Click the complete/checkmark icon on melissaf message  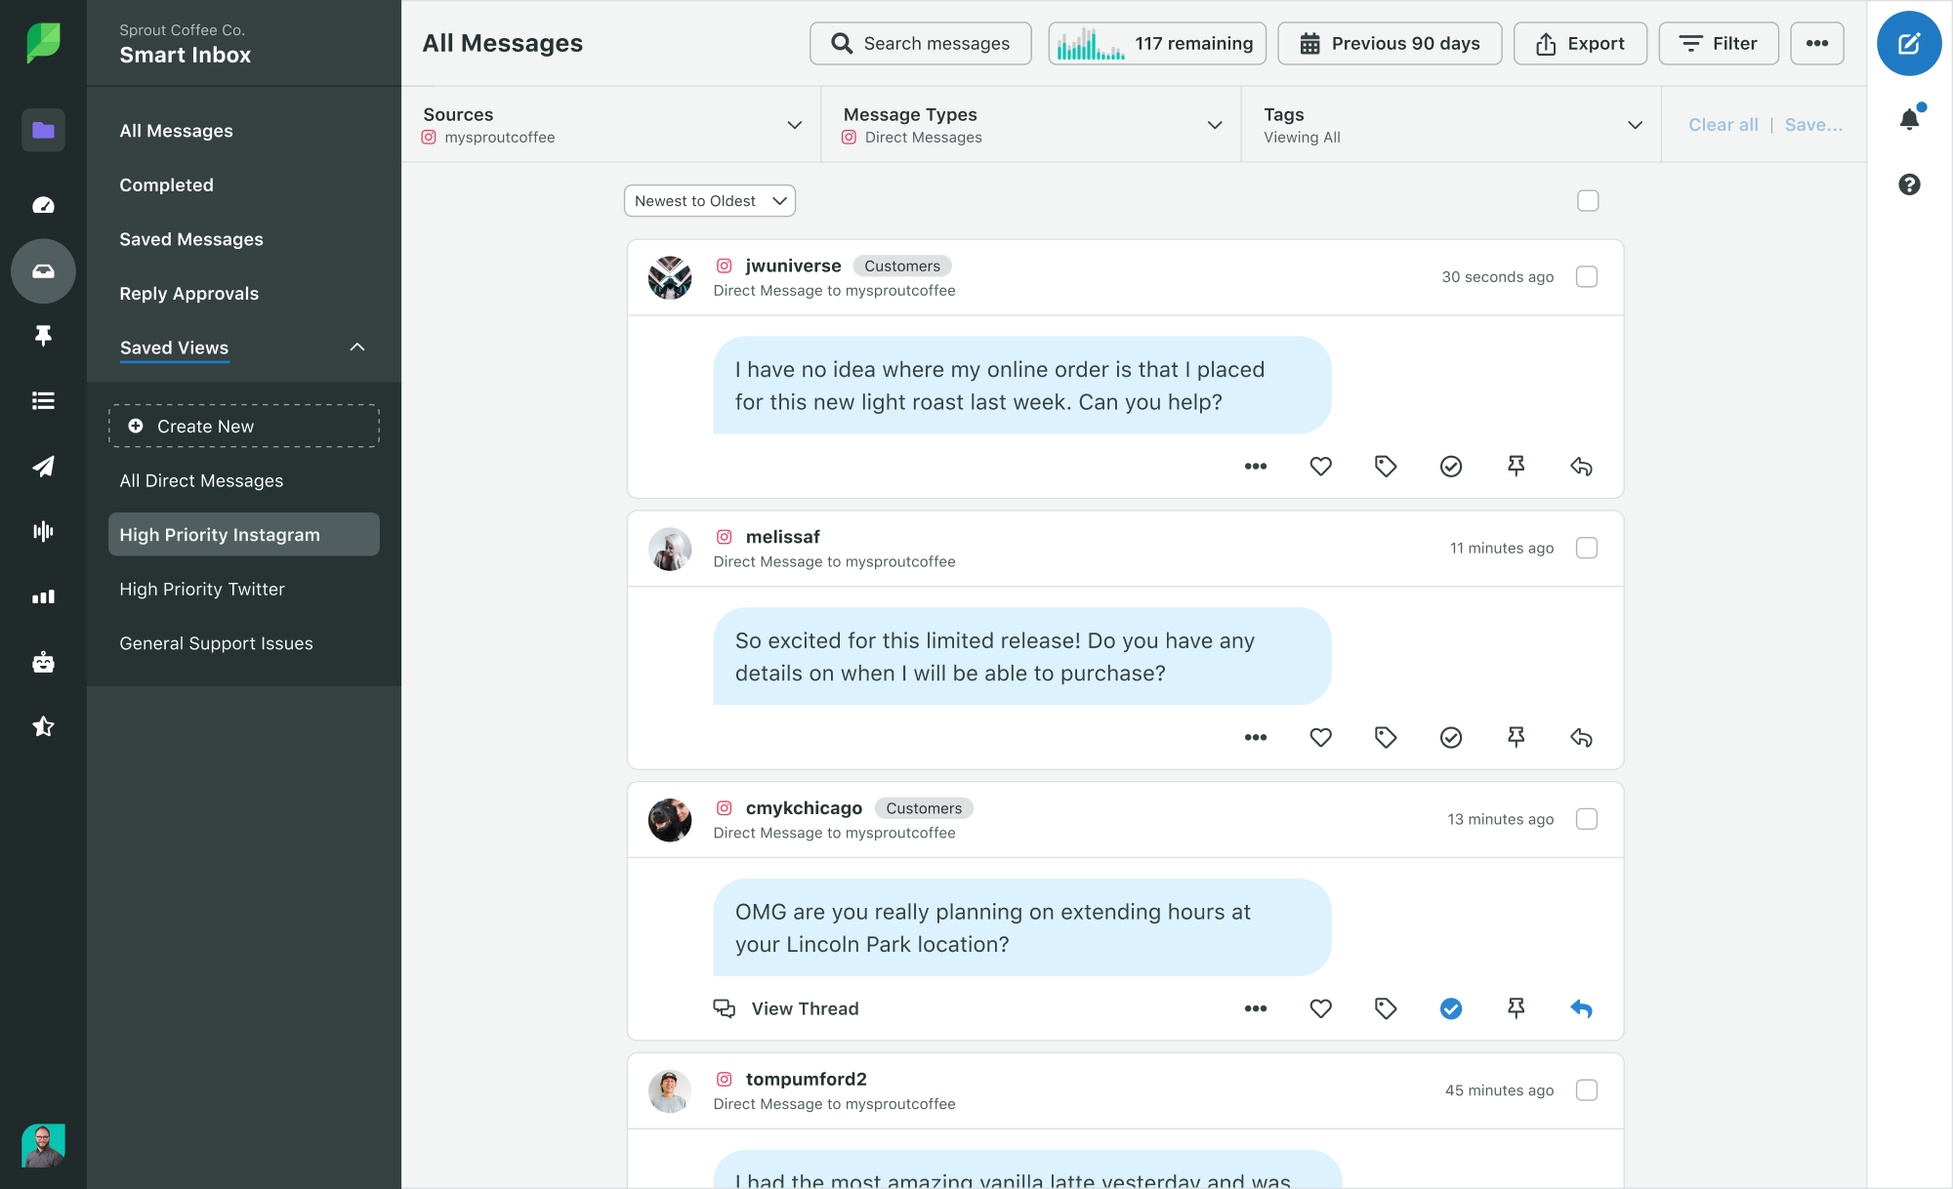tap(1451, 737)
